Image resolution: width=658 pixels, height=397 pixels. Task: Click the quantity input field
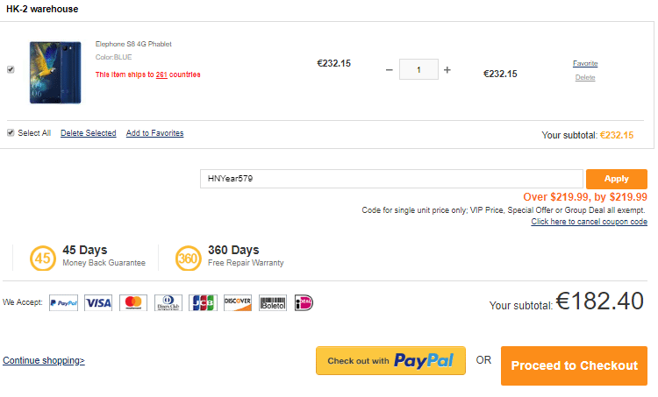coord(418,69)
